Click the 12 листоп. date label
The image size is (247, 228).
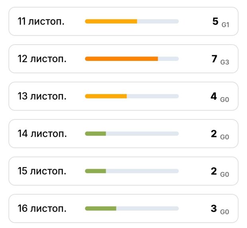[42, 59]
